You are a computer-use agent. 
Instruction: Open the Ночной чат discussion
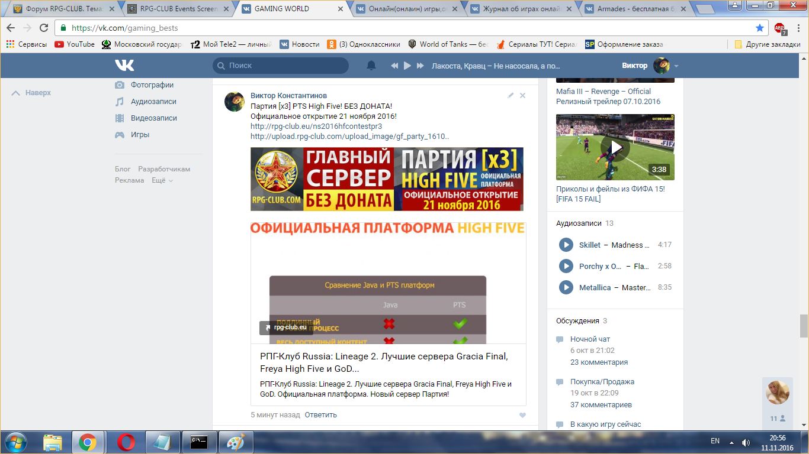[x=590, y=339]
